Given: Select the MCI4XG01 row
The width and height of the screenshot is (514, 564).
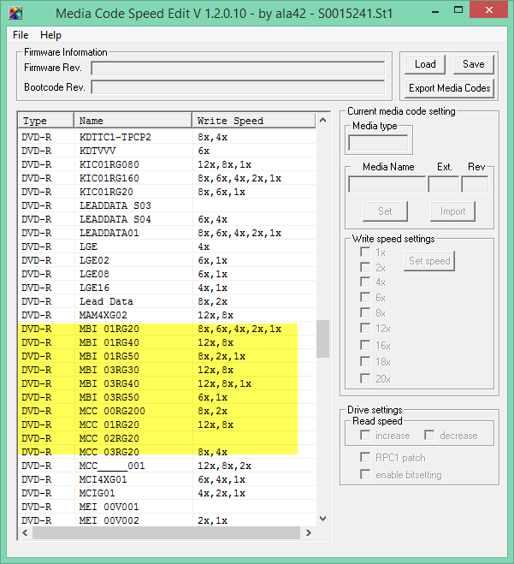Looking at the screenshot, I should 167,479.
